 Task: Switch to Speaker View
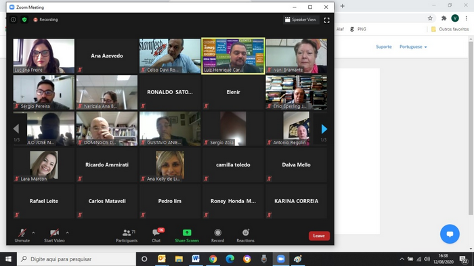coord(301,20)
